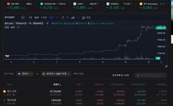Click the 25,720,000 Bitcoin price

(55, 91)
